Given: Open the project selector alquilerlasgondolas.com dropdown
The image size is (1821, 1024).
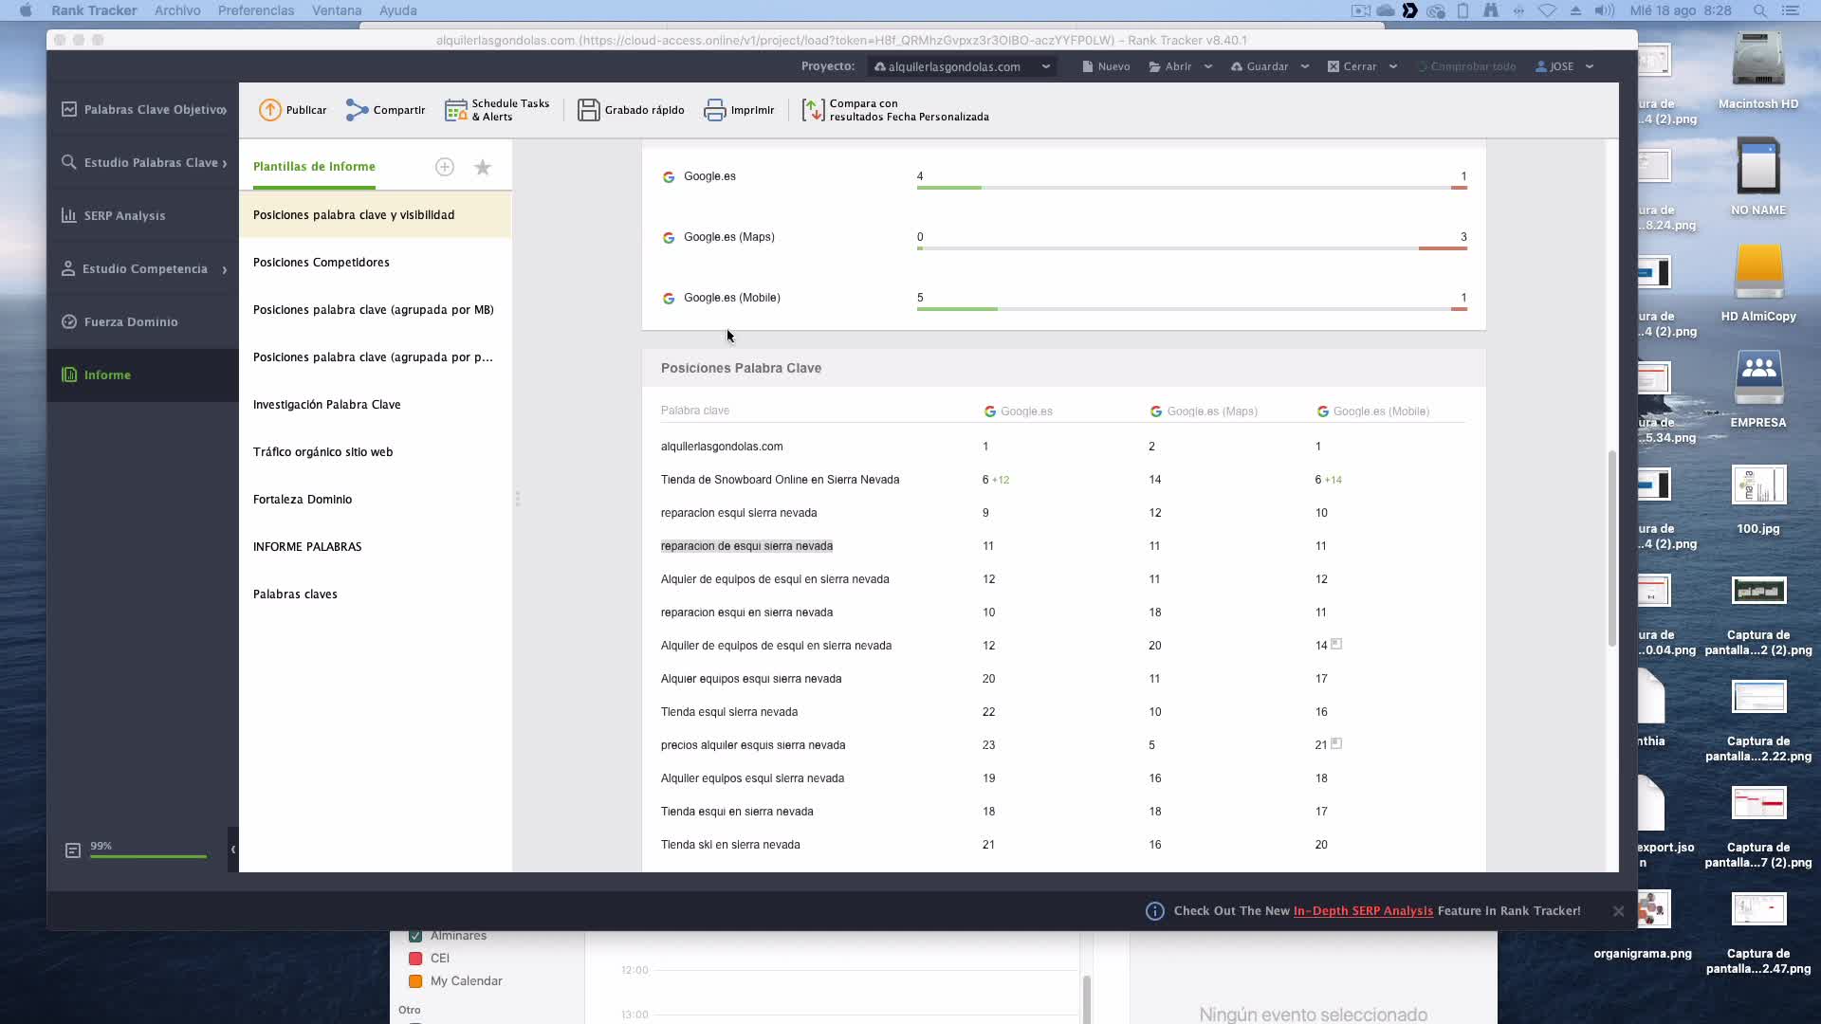Looking at the screenshot, I should click(962, 66).
